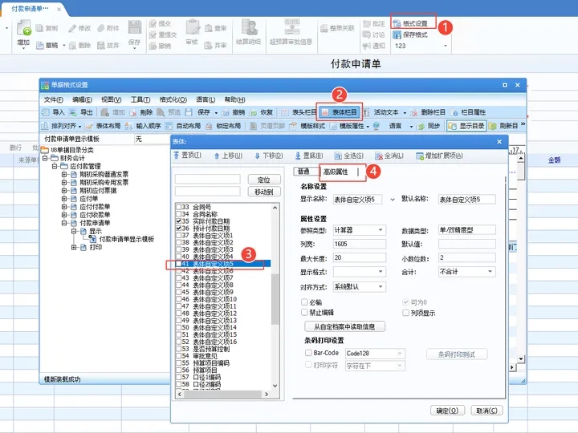578x433 pixels.
Task: Click the 导出 icon in format settings toolbar
Action: pos(73,112)
